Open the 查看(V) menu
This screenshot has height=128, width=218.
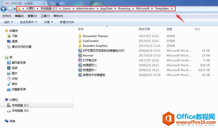[32, 16]
